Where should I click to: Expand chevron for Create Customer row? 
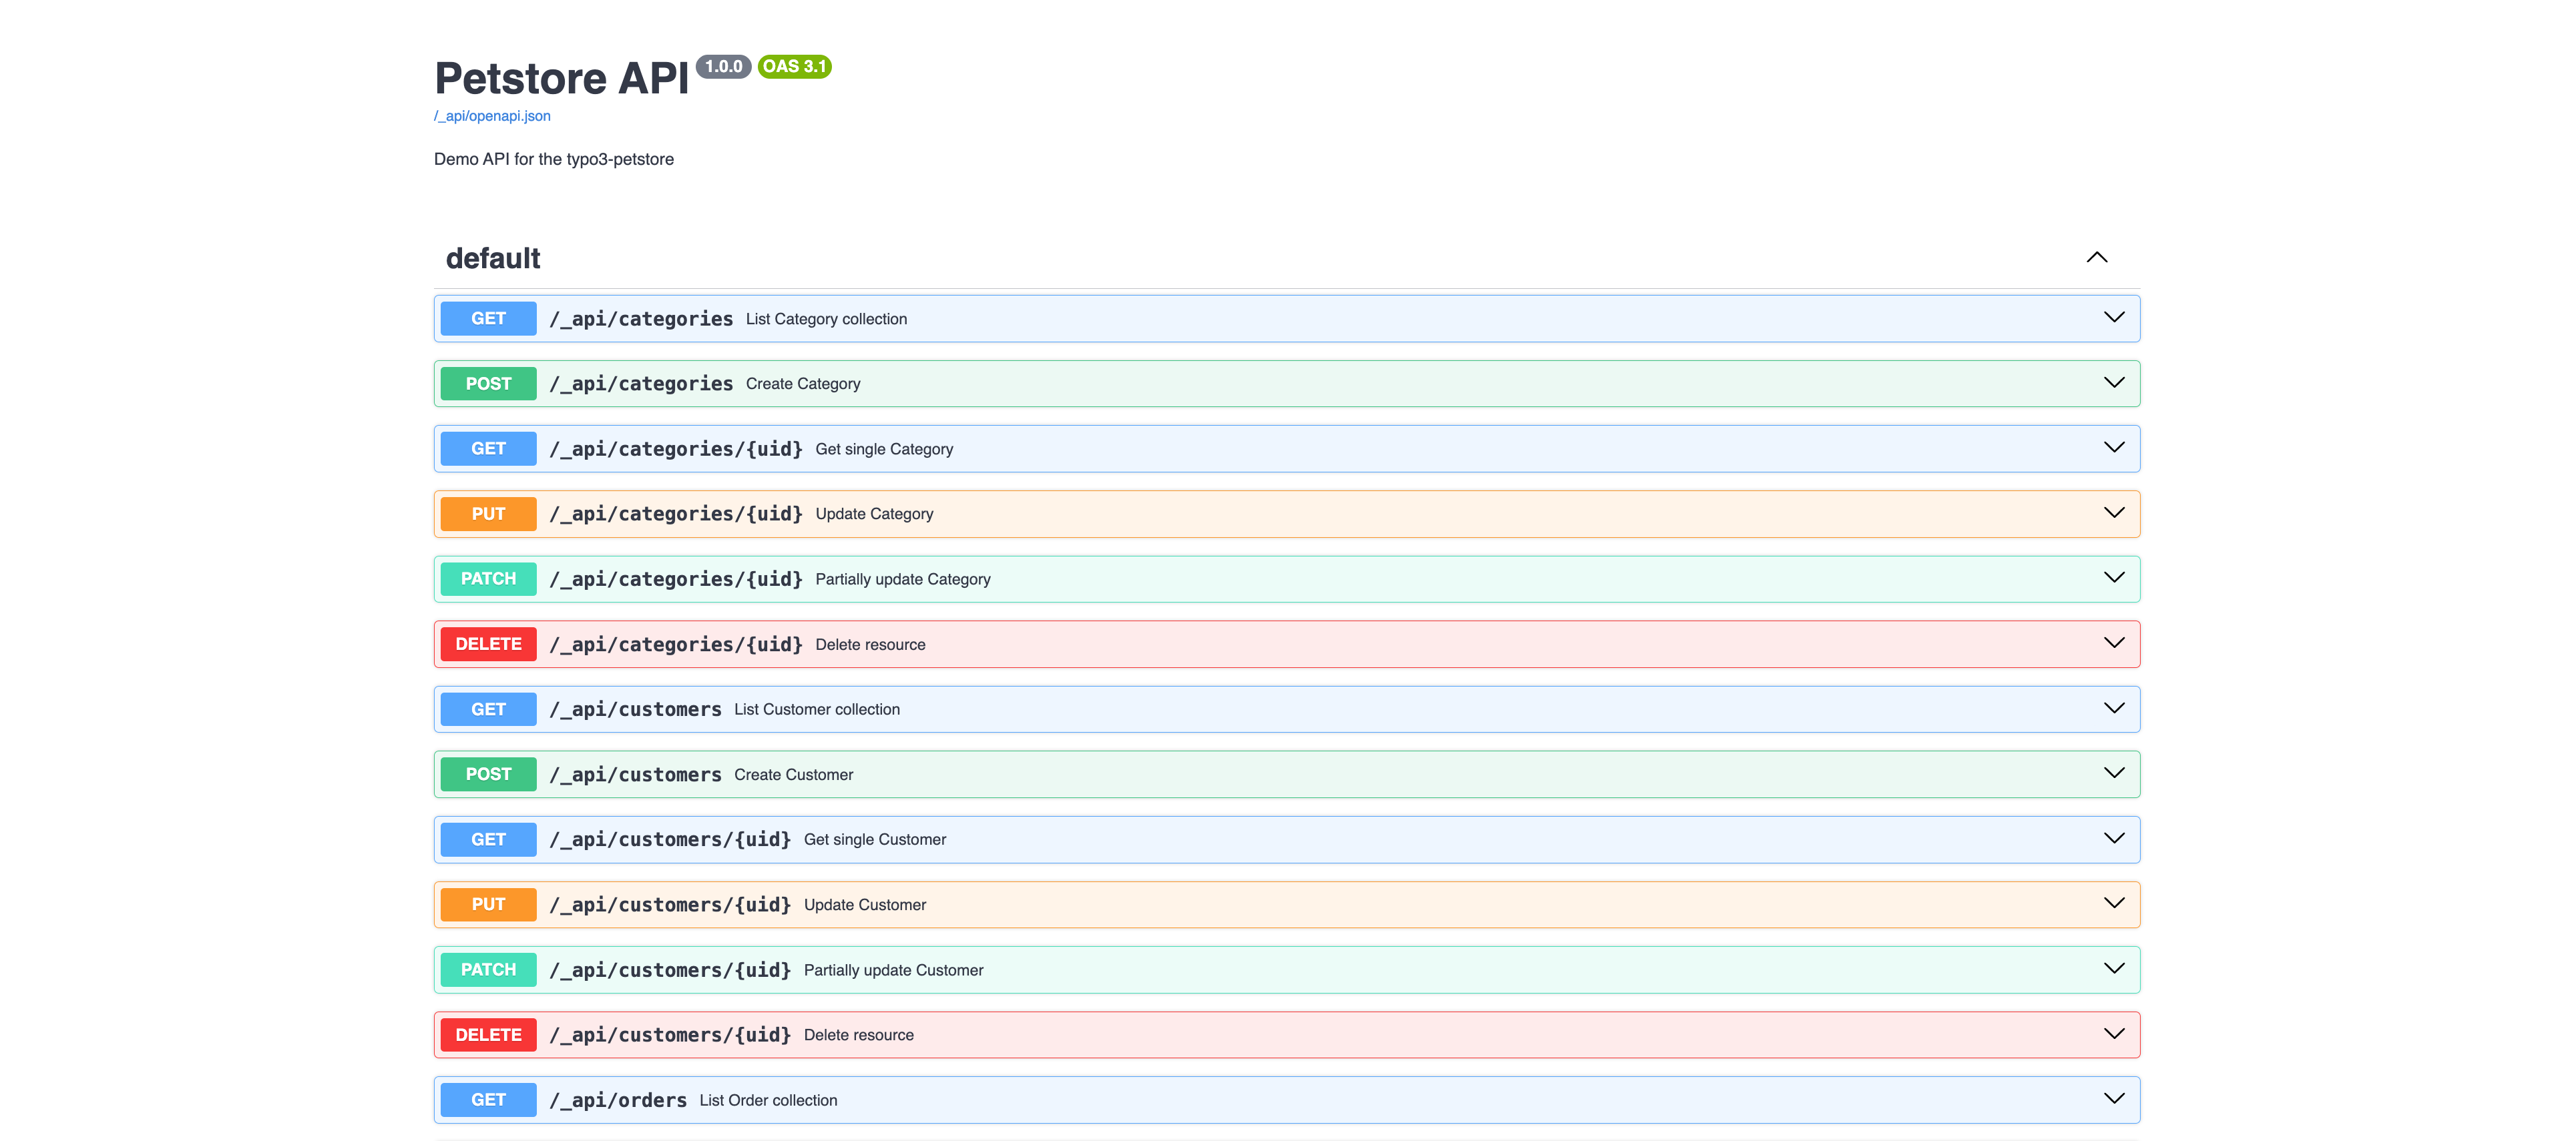tap(2114, 773)
